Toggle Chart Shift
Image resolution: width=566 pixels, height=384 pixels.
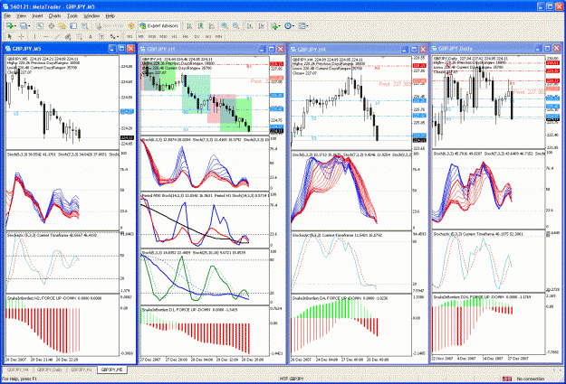pyautogui.click(x=261, y=25)
